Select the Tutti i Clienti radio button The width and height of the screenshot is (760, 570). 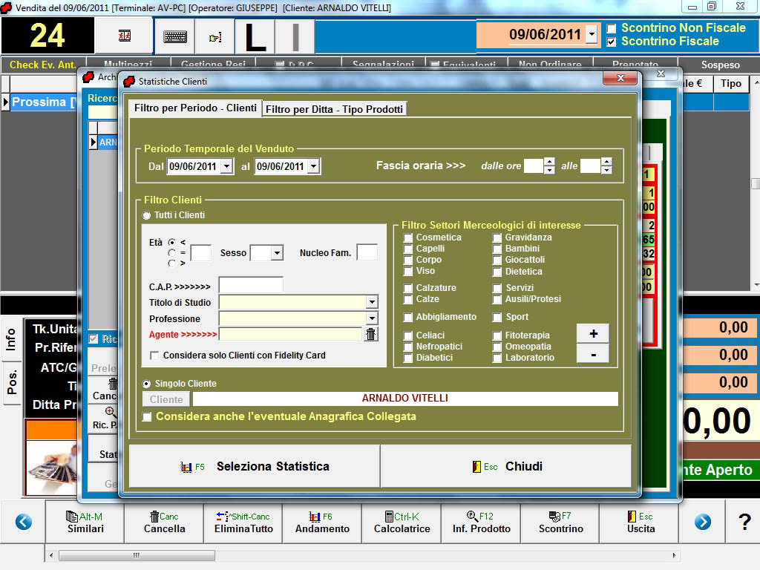[146, 215]
